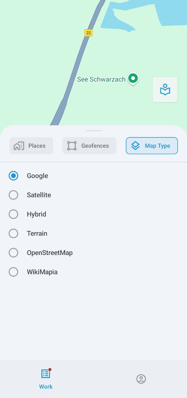Switch to the Geofences tab label

point(95,146)
